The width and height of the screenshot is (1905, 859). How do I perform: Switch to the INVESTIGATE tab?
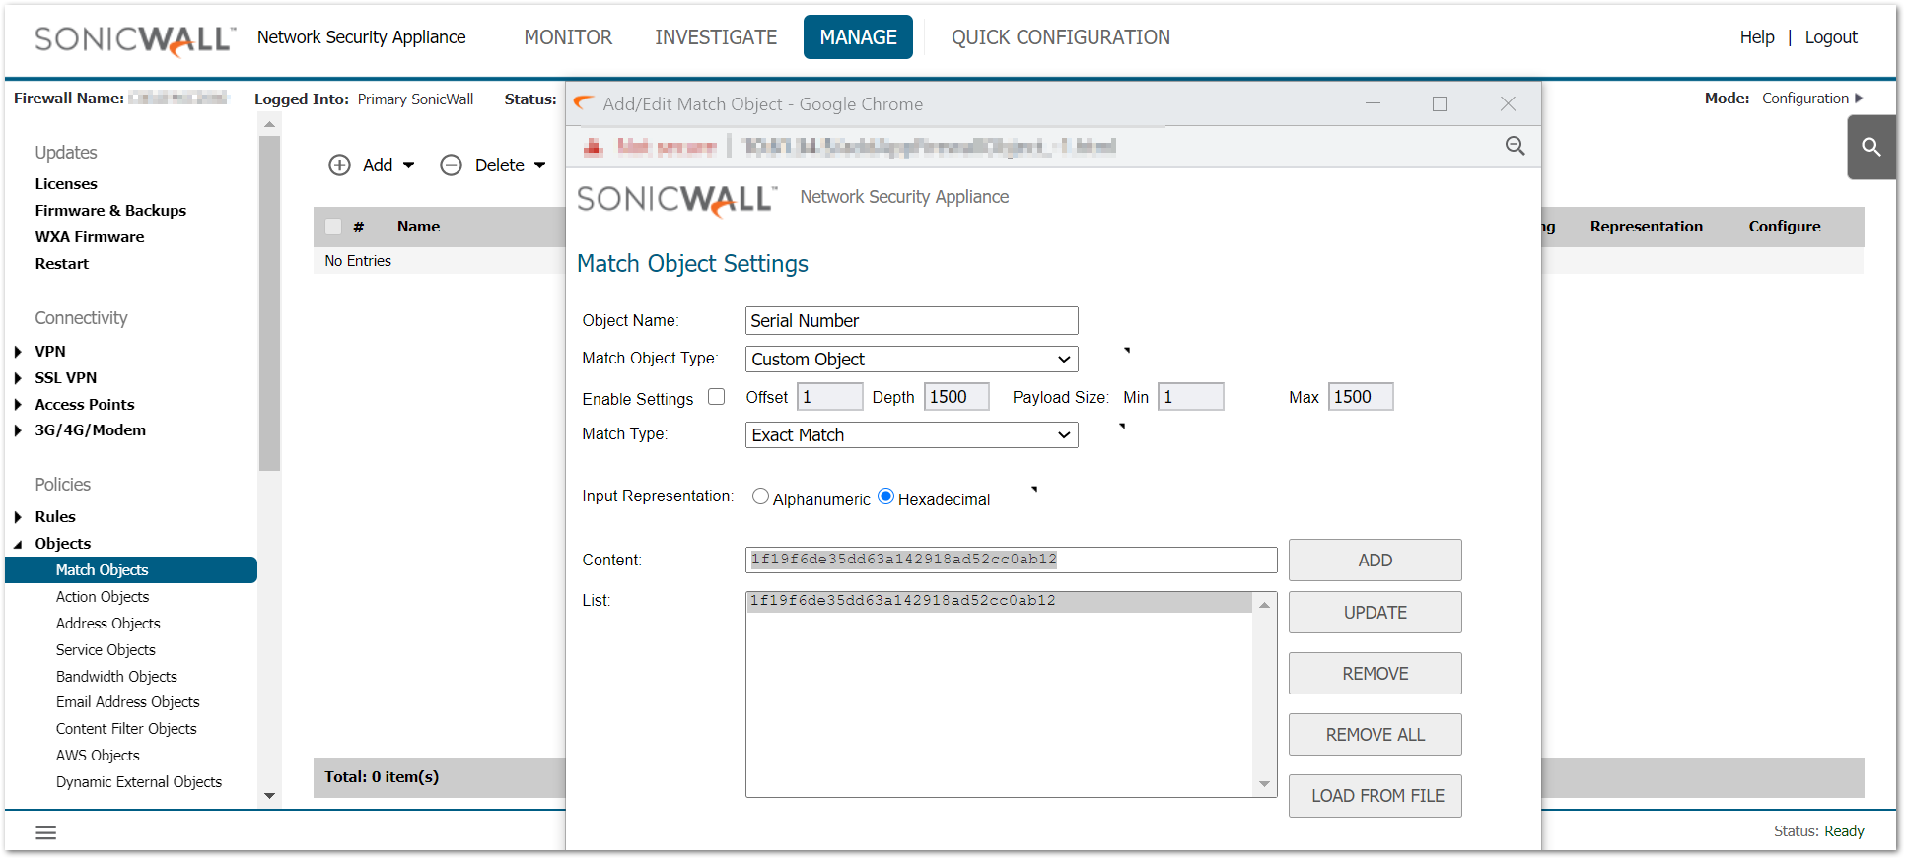pos(716,37)
